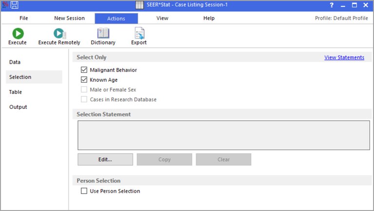
Task: Open the Dictionary tool
Action: pos(103,34)
